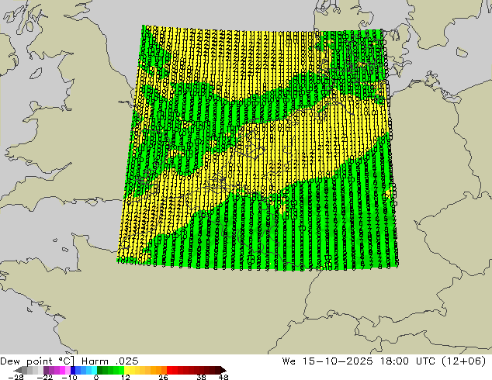The height and width of the screenshot is (380, 492).
Task: Click the '38' legend scale label
Action: (202, 377)
